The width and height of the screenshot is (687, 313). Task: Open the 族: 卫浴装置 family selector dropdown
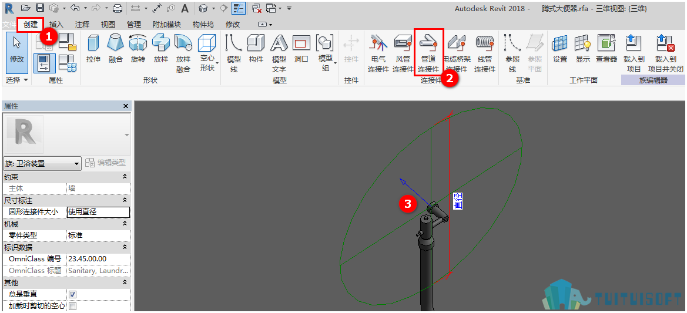(42, 164)
